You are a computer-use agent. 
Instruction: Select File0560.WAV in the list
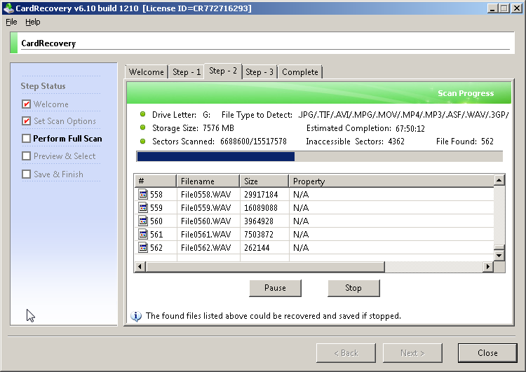(206, 221)
